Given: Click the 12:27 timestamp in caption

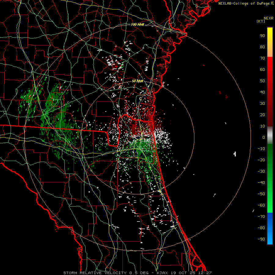Looking at the screenshot, I should pyautogui.click(x=205, y=273).
